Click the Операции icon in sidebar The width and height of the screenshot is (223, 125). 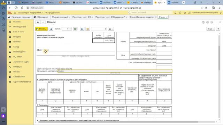tap(10, 67)
